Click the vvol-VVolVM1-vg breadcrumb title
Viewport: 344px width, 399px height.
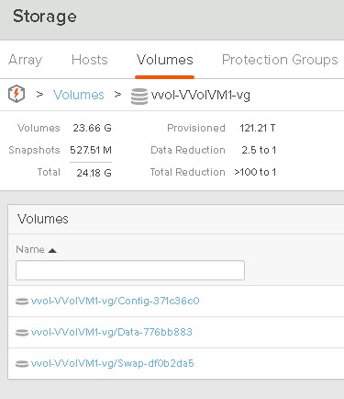click(201, 95)
